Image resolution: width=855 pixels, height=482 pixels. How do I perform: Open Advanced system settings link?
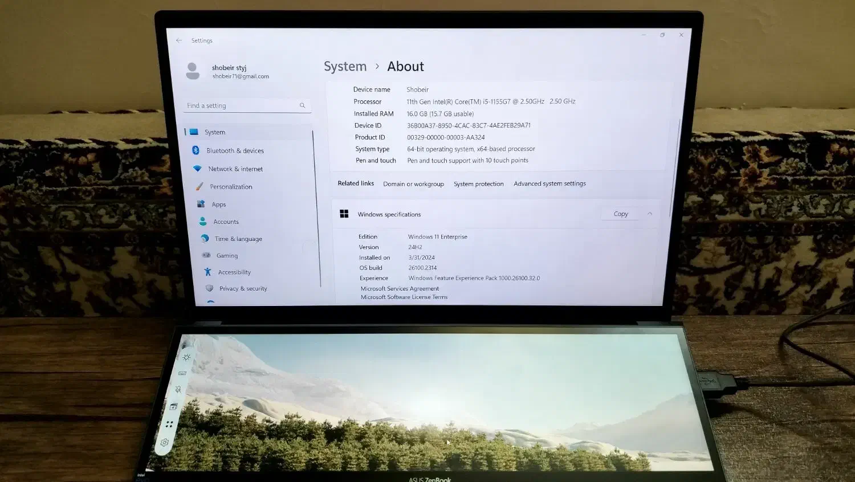tap(549, 183)
